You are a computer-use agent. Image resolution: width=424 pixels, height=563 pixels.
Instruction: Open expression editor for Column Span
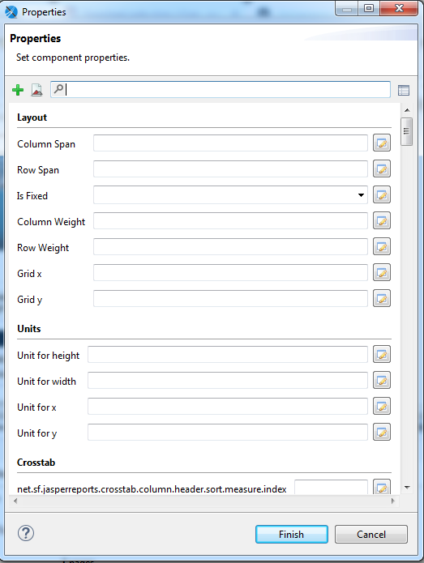click(x=382, y=143)
